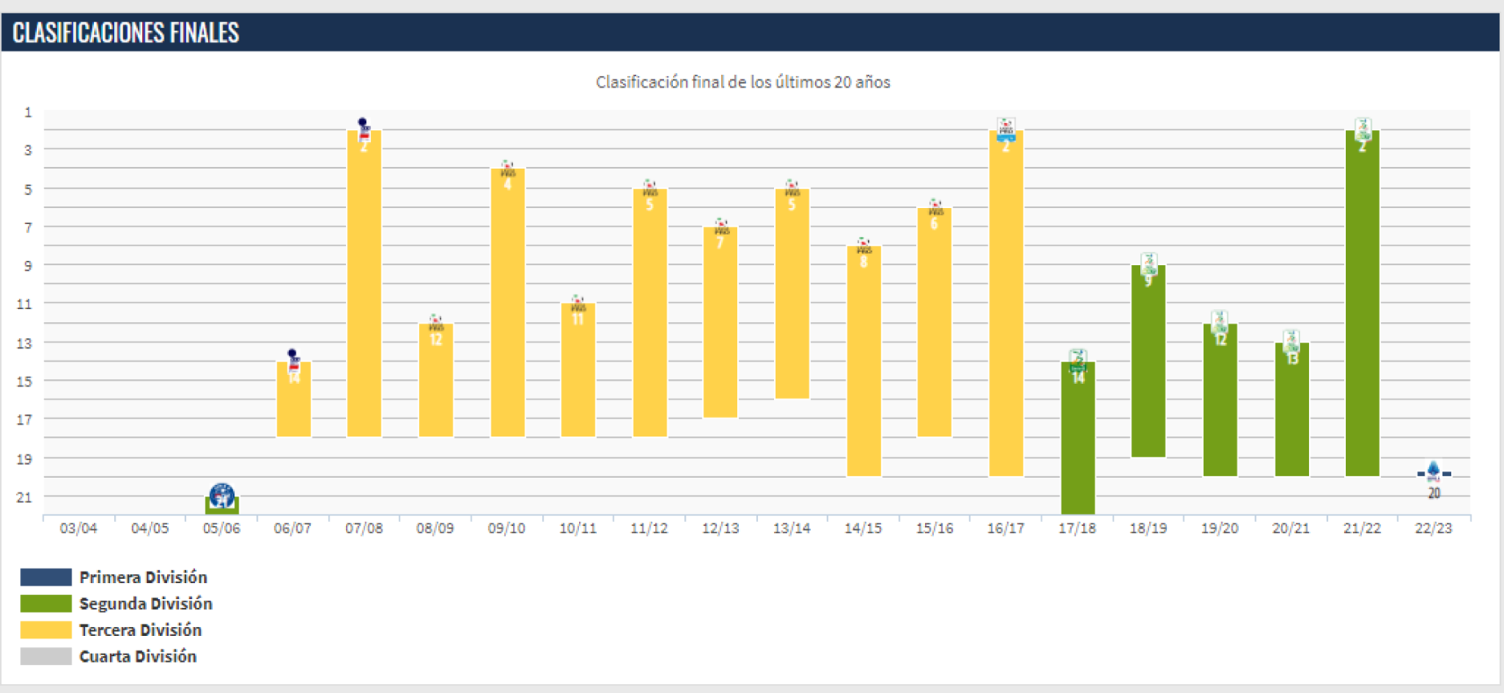
Task: Click the yellow bar for season 13/14
Action: click(792, 294)
